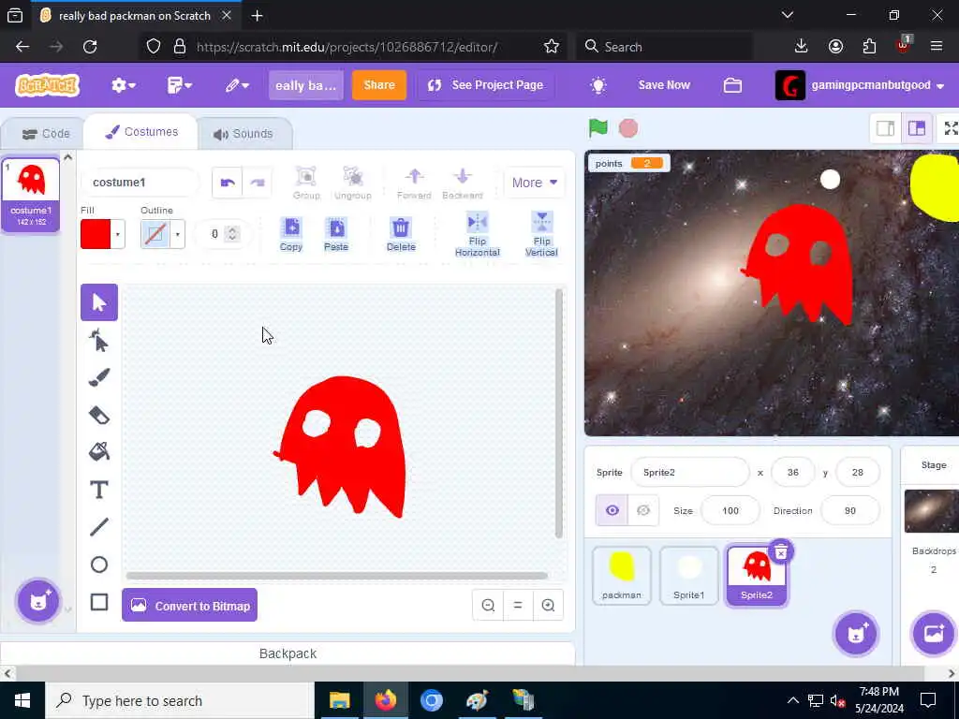Move shape Backward one layer
This screenshot has height=719, width=959.
[463, 183]
